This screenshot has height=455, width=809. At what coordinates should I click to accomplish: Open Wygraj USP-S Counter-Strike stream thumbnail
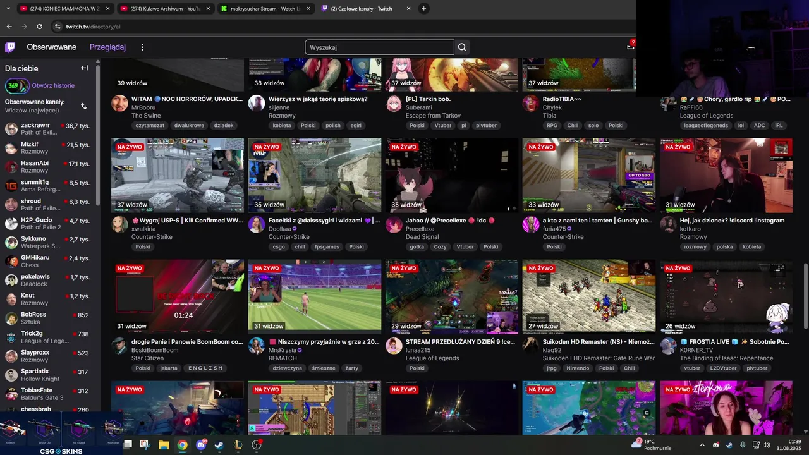[x=178, y=176]
